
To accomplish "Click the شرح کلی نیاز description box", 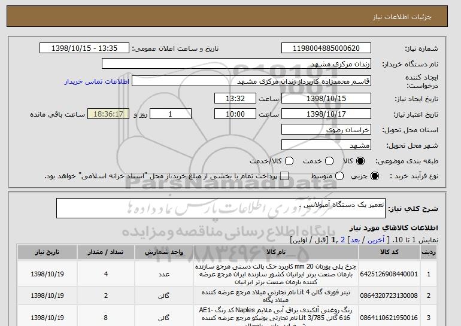I will pyautogui.click(x=221, y=208).
